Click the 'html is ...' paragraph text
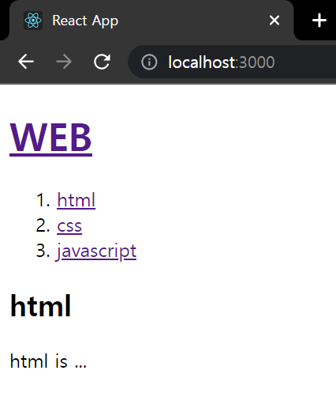336x393 pixels. click(x=48, y=361)
